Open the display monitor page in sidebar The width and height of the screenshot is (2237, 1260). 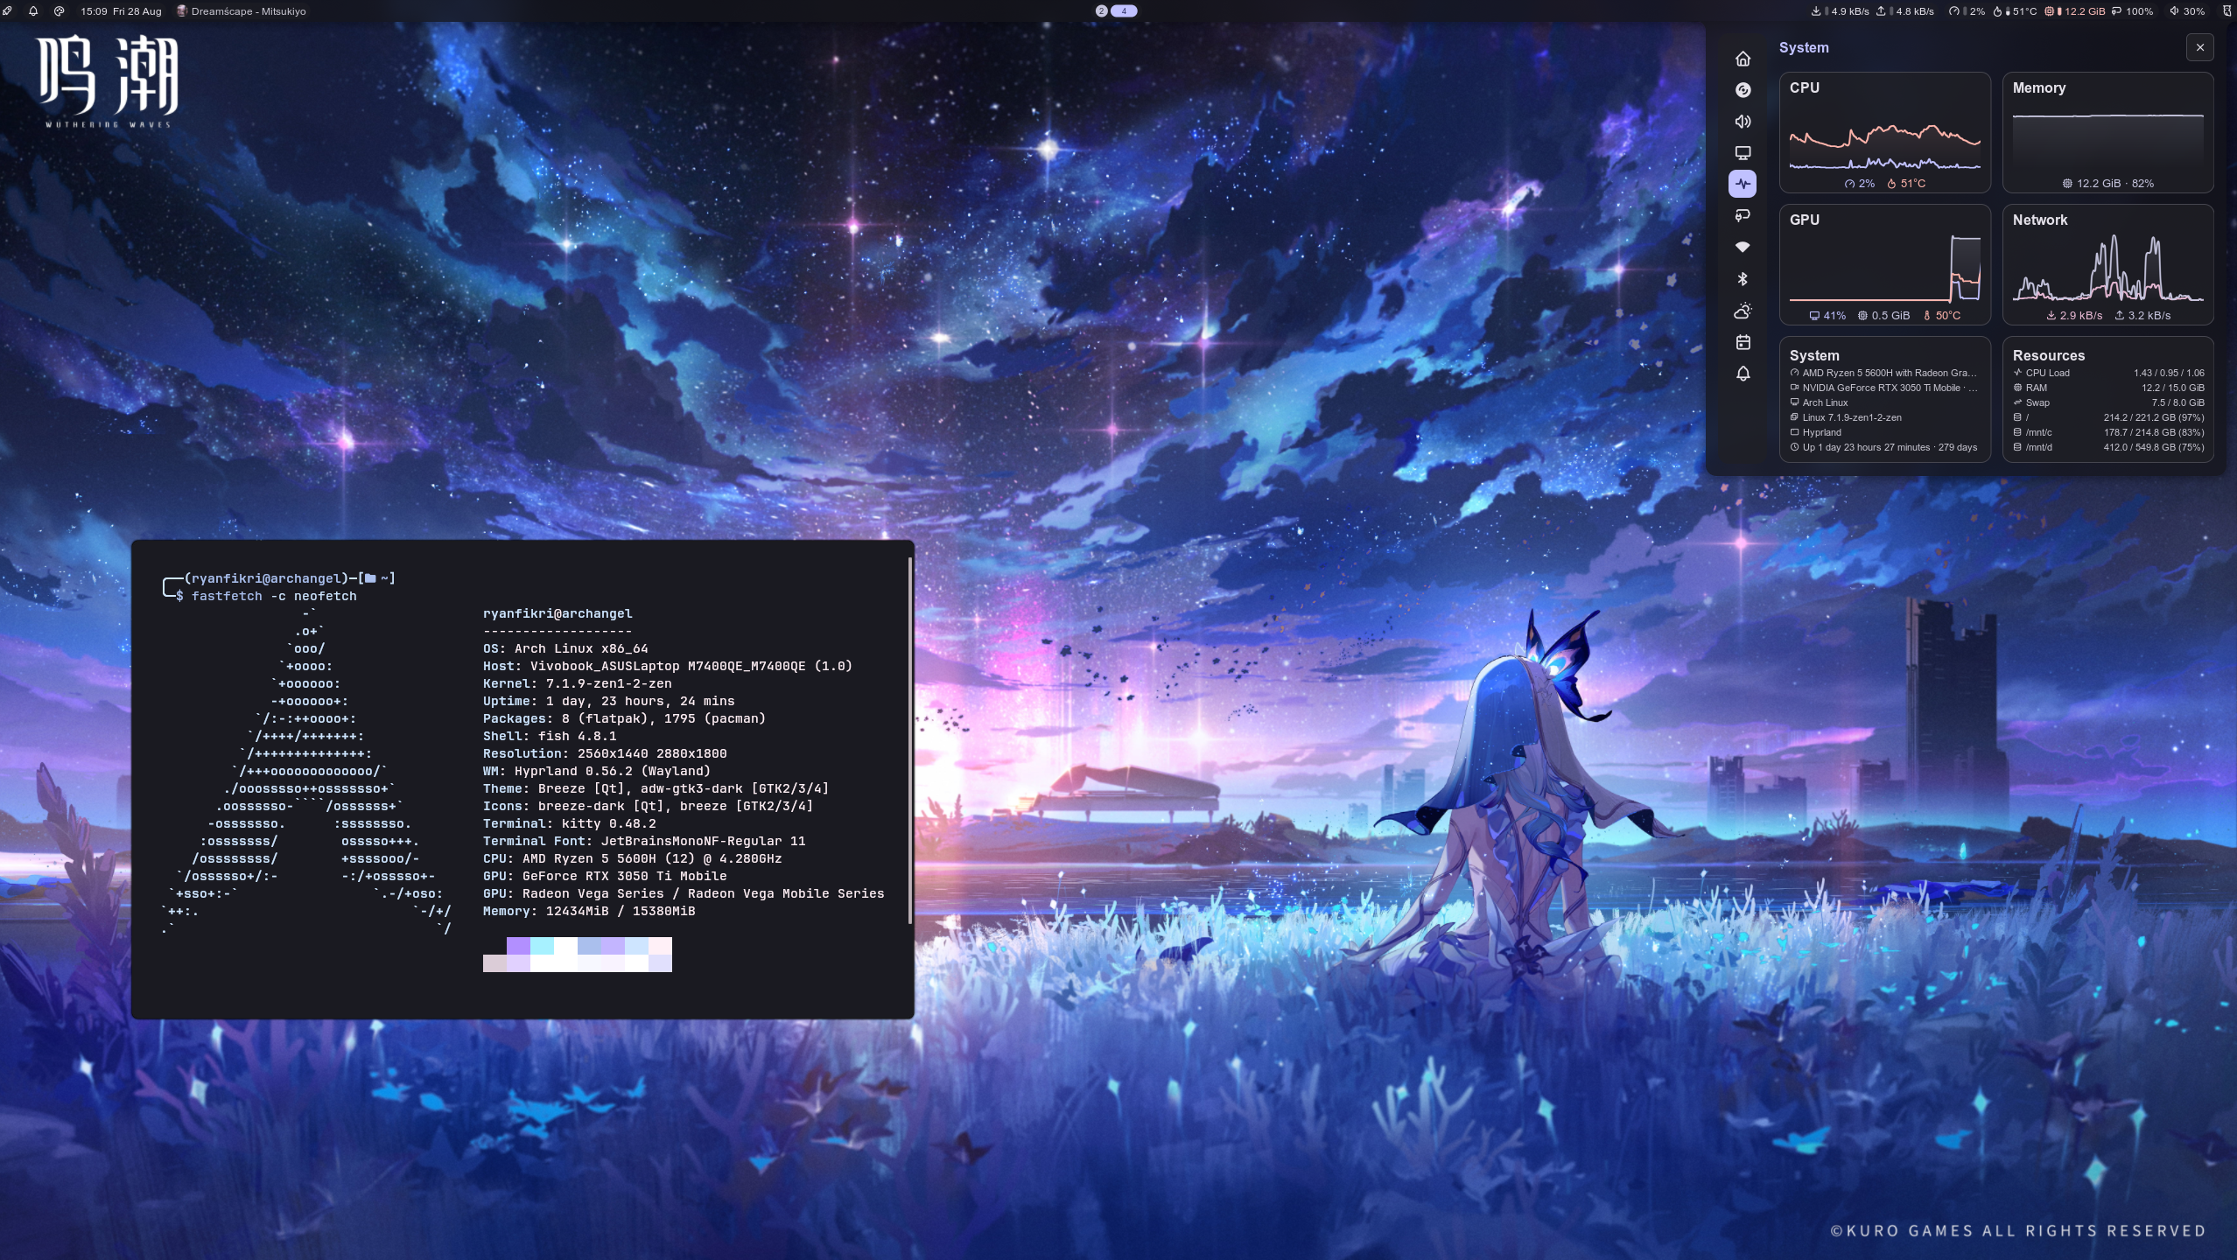tap(1743, 153)
